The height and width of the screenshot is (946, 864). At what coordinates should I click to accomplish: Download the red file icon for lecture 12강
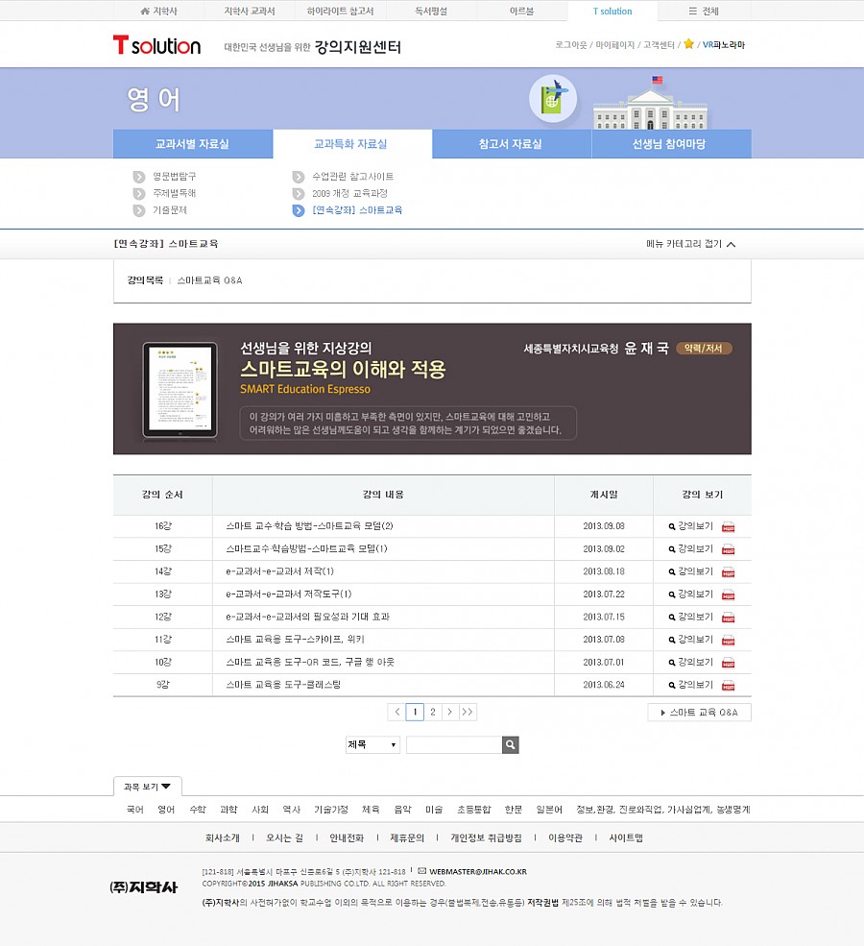[x=728, y=618]
